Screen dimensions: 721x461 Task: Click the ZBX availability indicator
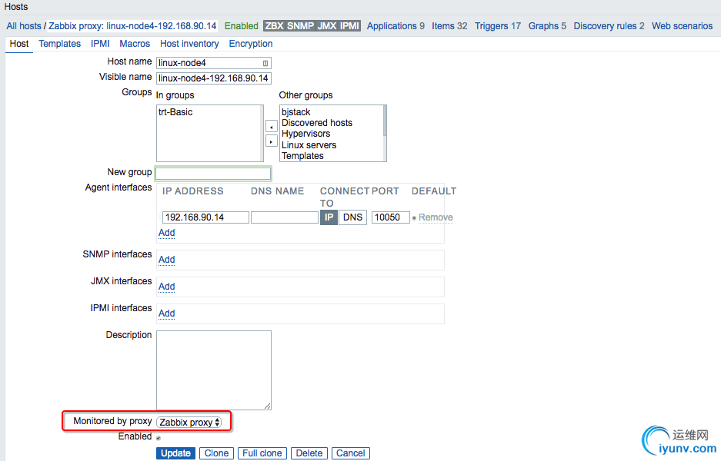(274, 26)
